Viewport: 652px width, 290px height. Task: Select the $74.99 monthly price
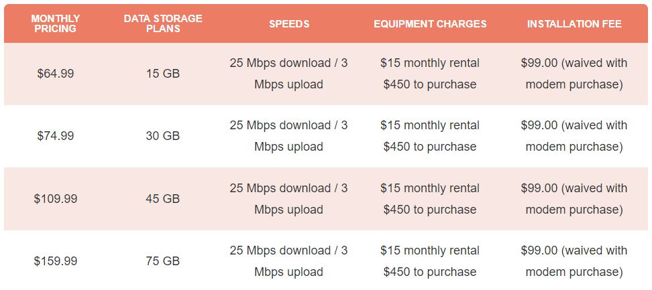pyautogui.click(x=55, y=136)
